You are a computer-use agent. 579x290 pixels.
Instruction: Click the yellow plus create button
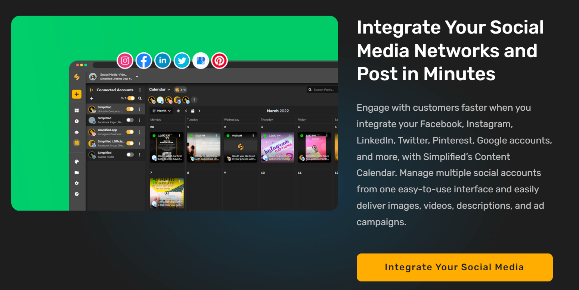pyautogui.click(x=77, y=94)
